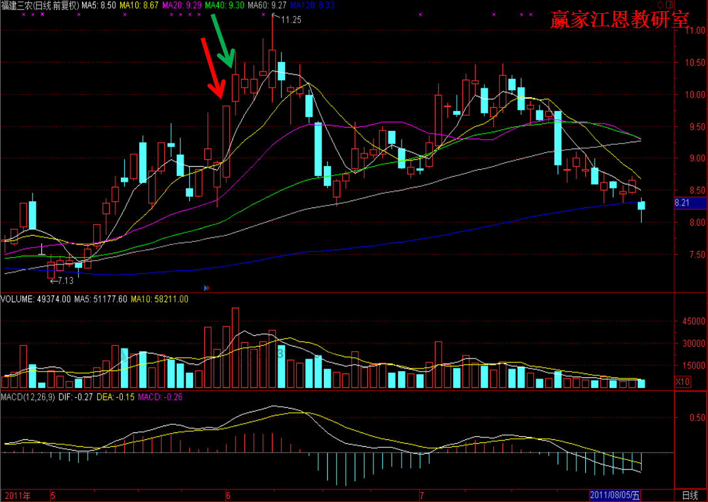This screenshot has height=502, width=708.
Task: Switch period using the 日线 tab
Action: [x=690, y=496]
